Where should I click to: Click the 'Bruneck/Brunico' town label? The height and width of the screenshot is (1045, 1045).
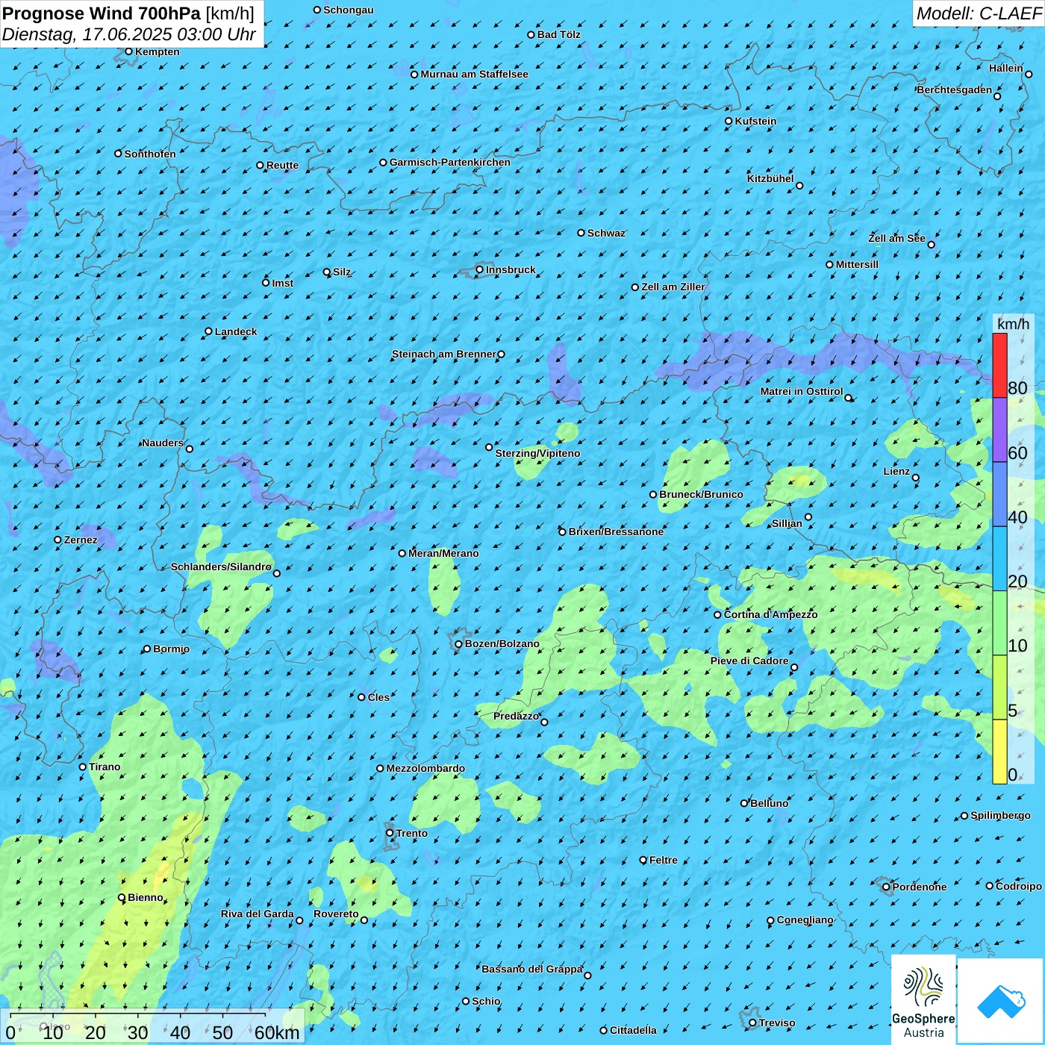pyautogui.click(x=701, y=494)
